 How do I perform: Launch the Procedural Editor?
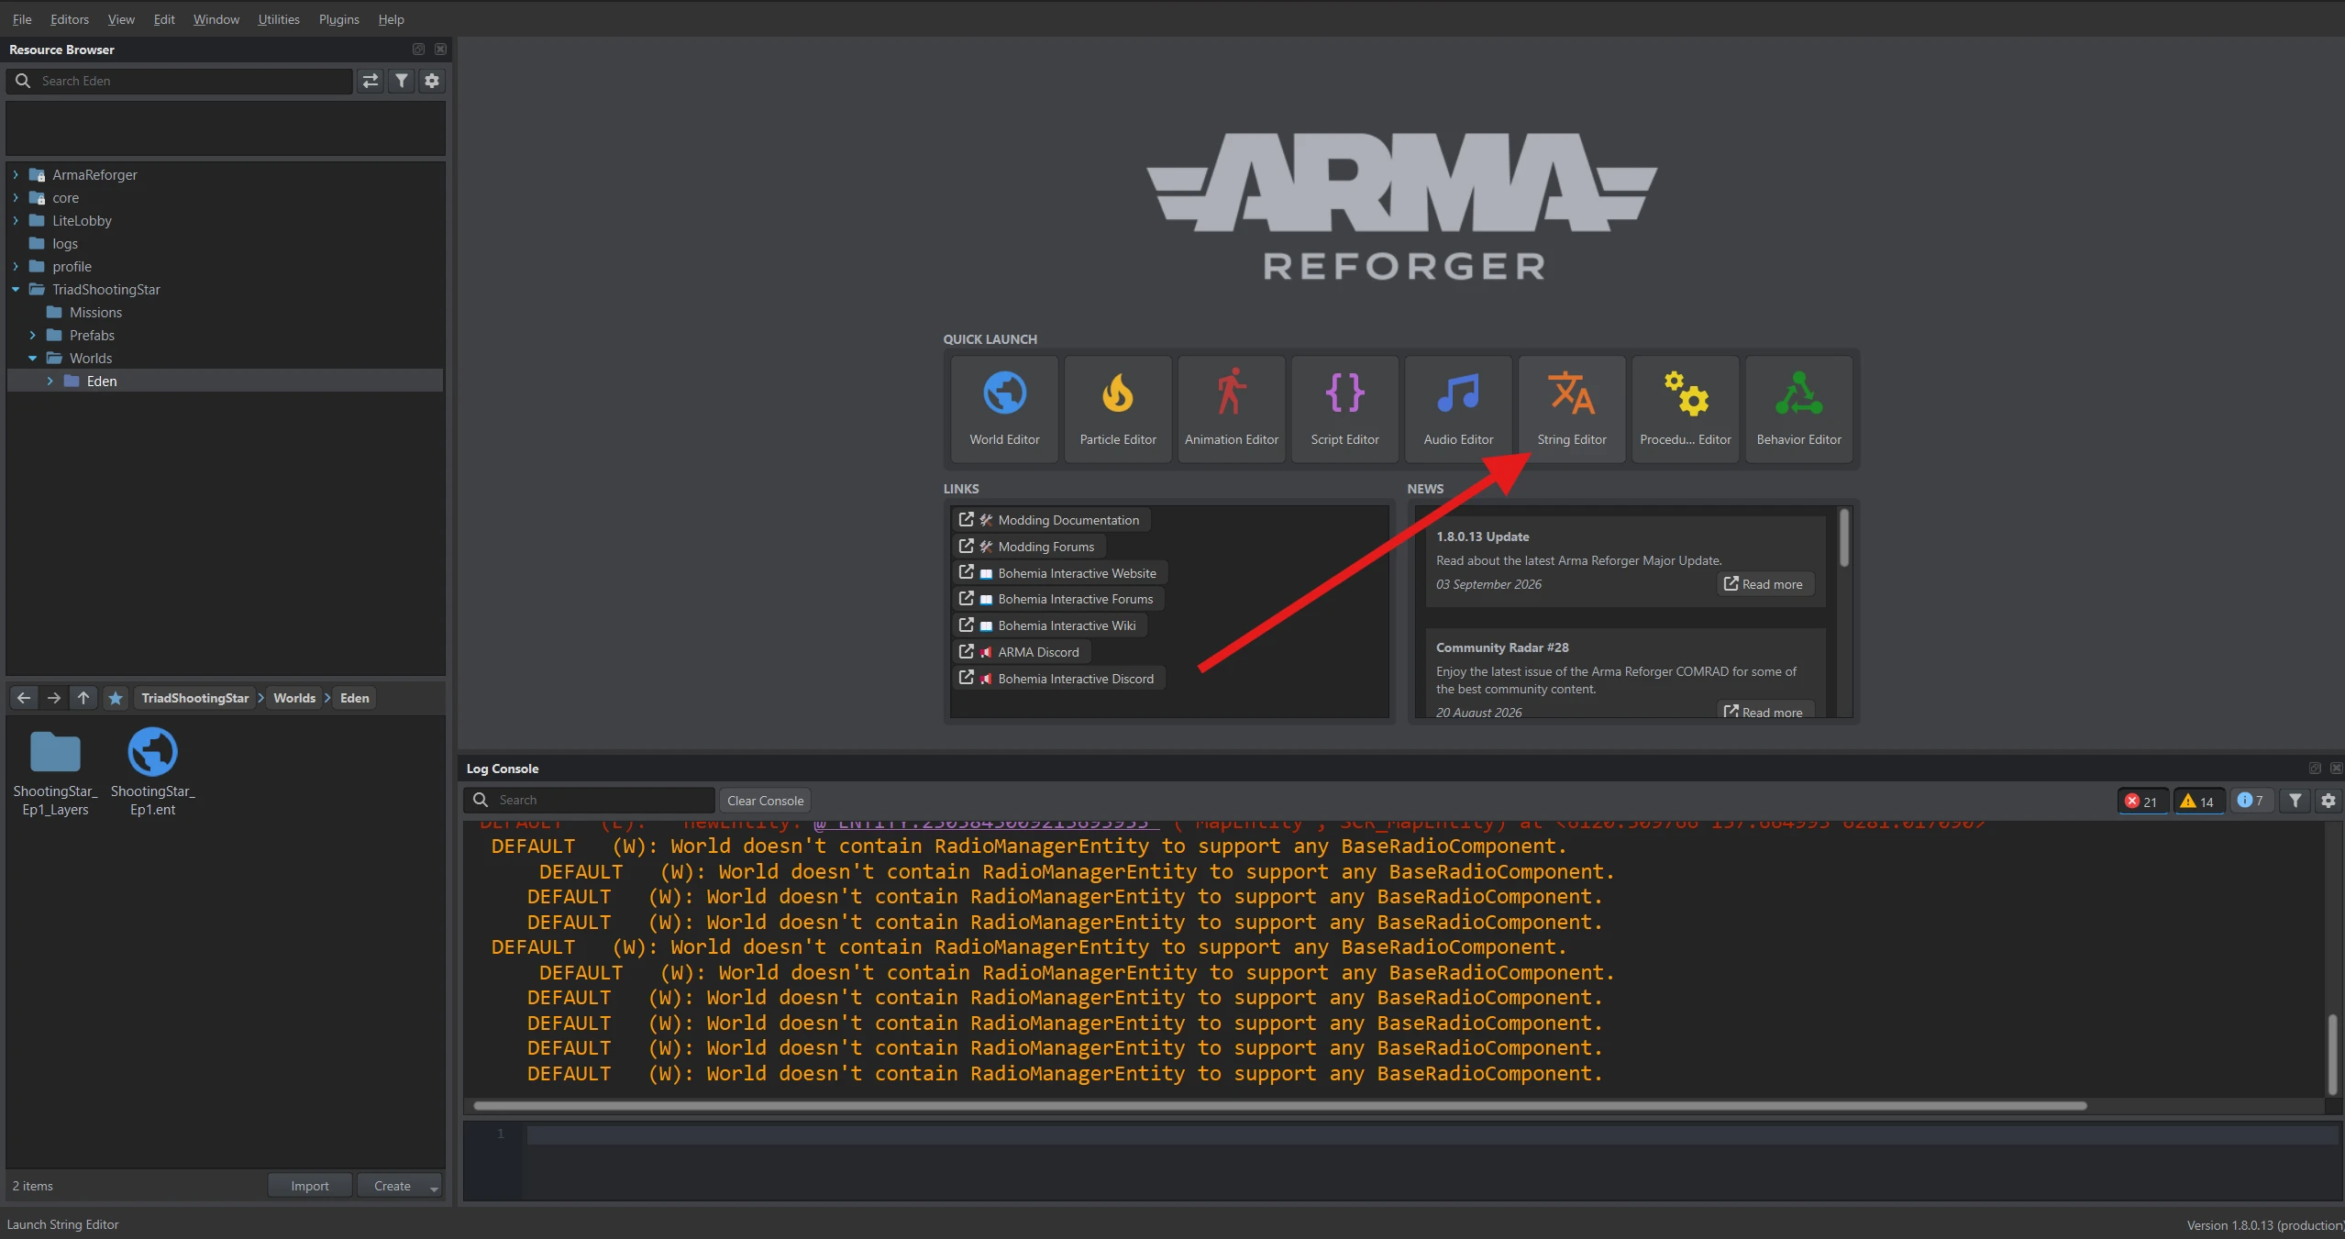coord(1685,409)
